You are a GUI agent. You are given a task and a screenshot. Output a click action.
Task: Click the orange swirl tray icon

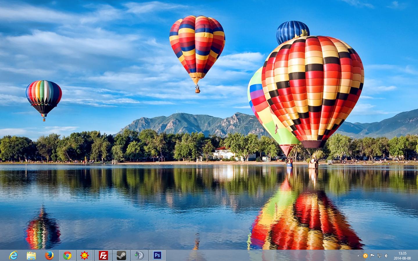(x=365, y=256)
